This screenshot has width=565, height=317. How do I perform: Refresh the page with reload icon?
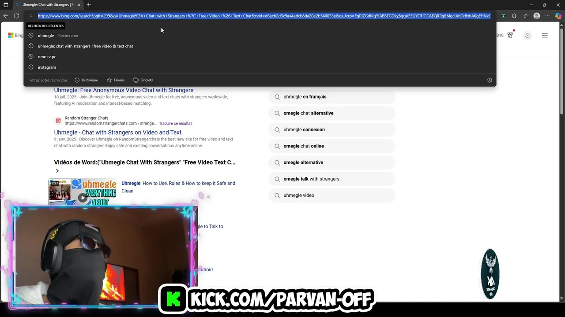coord(16,16)
